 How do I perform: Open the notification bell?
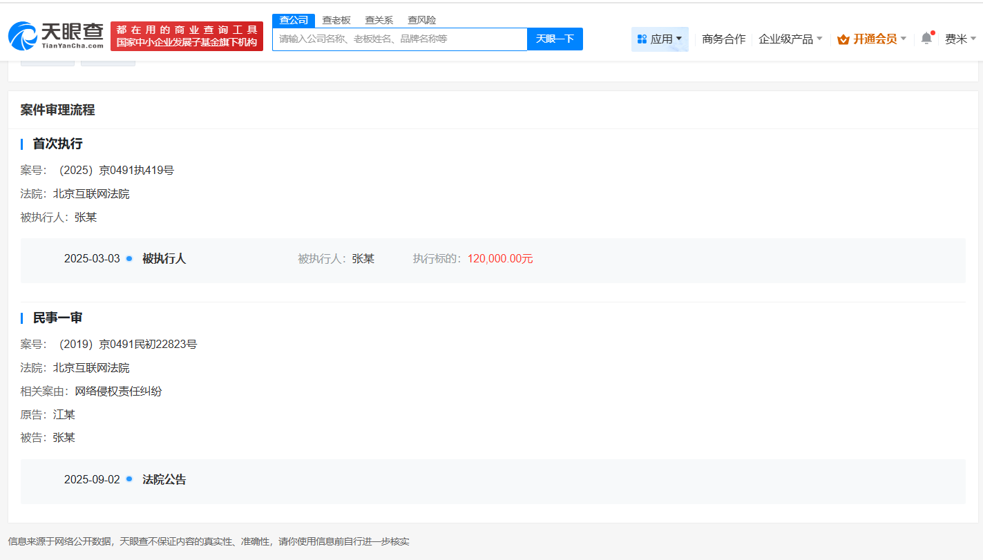pos(926,39)
